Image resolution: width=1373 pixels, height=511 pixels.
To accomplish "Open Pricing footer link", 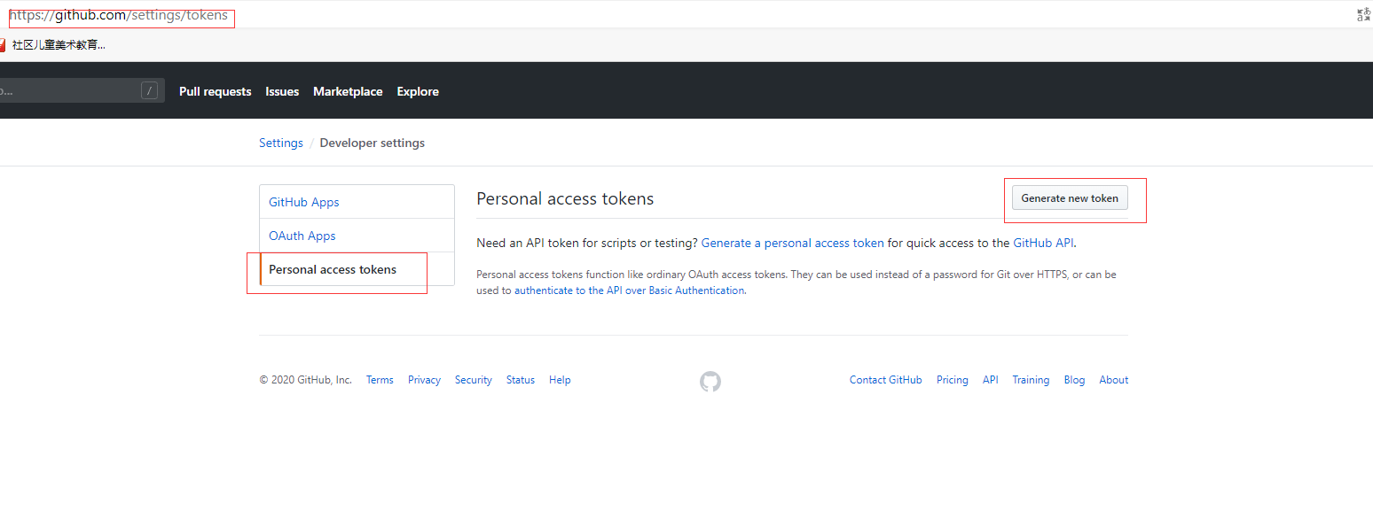I will pos(953,380).
